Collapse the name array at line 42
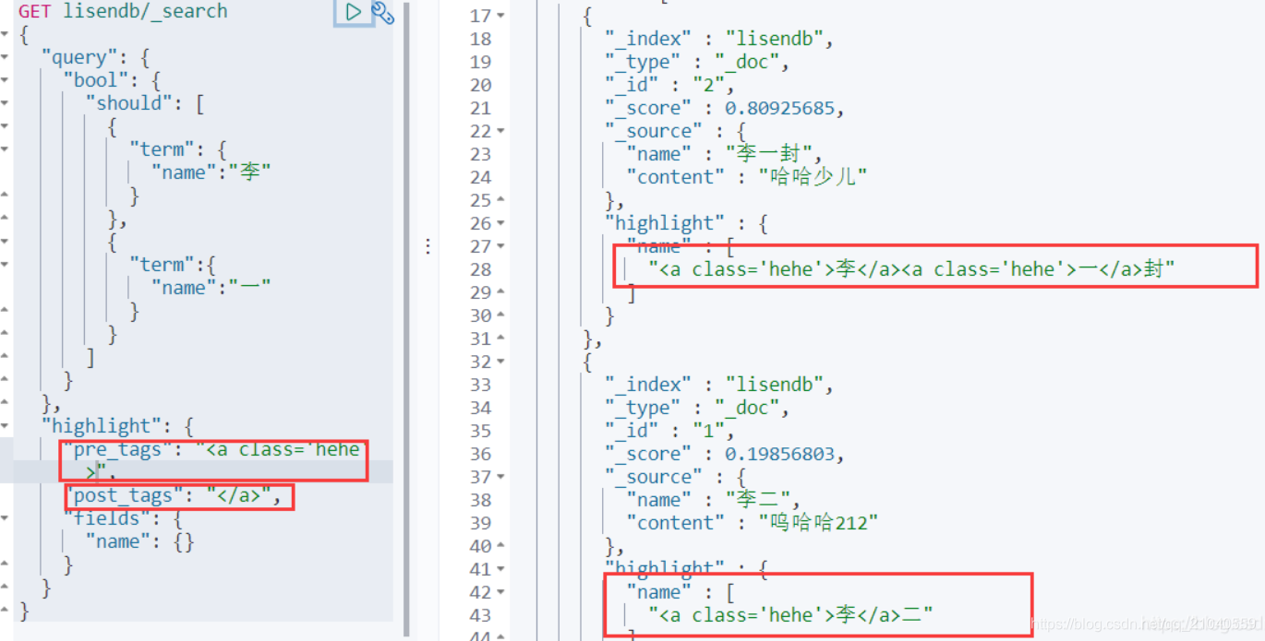 500,592
